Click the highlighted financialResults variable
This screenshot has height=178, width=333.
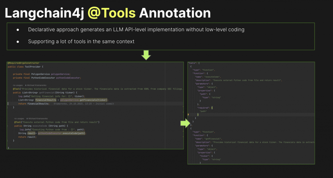46,100
